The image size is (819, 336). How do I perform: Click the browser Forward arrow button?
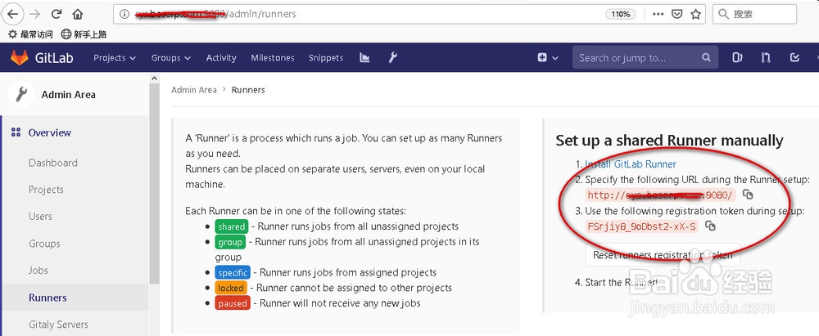click(34, 14)
